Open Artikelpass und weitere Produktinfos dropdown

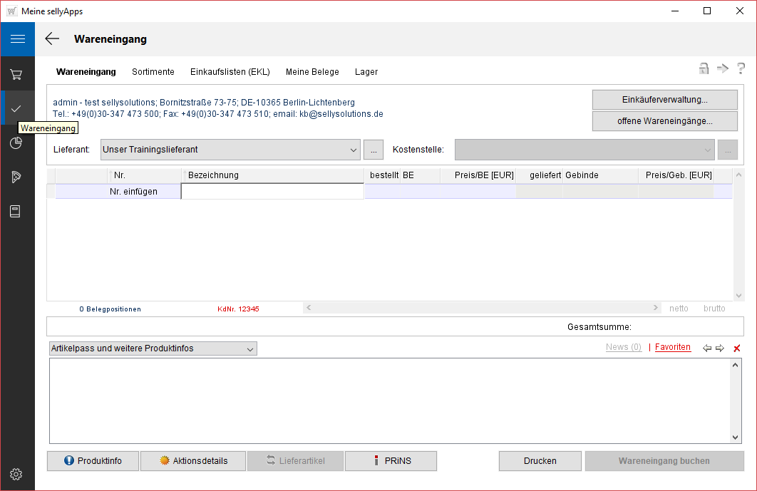250,348
